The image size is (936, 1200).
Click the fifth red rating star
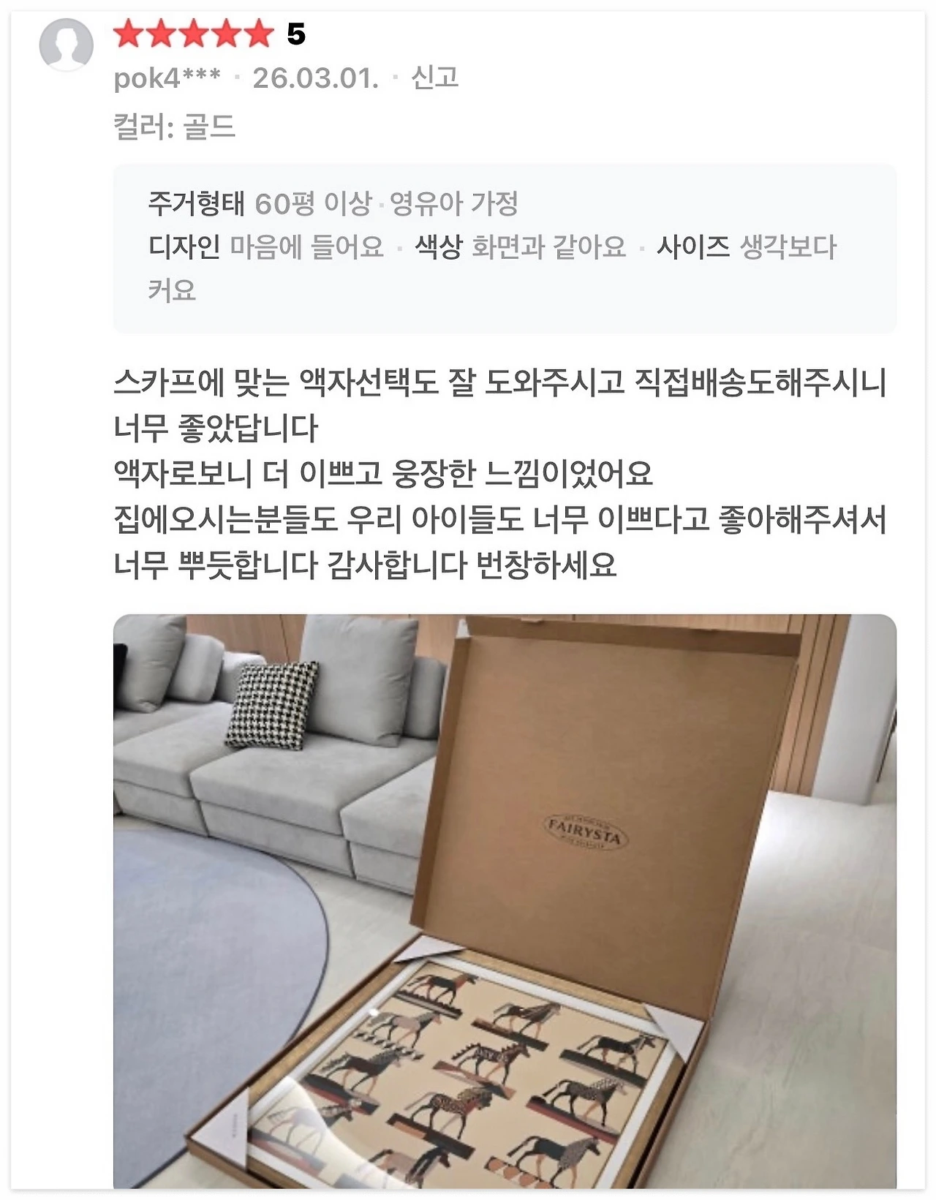tap(258, 34)
